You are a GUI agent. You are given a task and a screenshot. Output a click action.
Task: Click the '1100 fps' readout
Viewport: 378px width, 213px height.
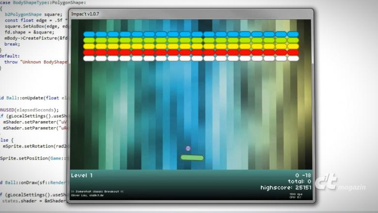pos(296,194)
